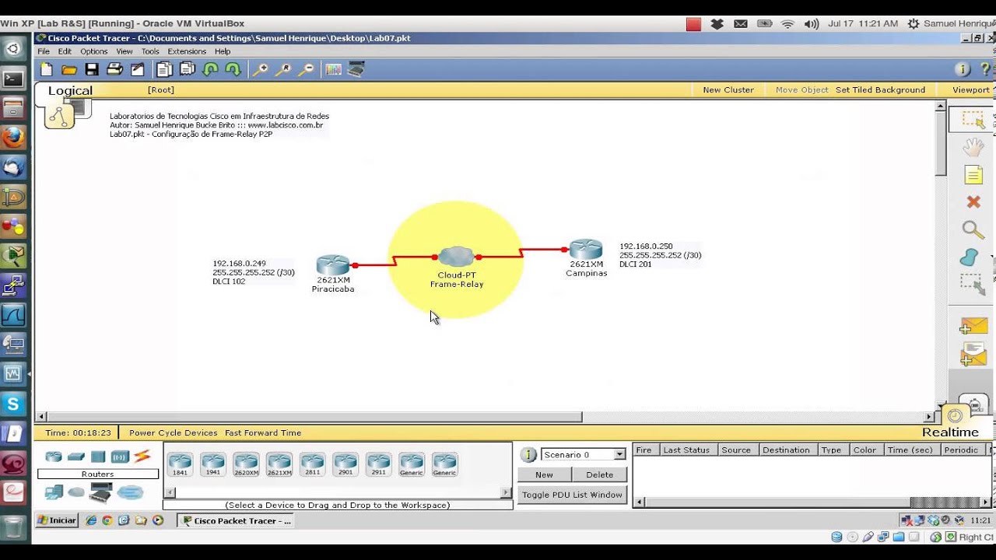Viewport: 996px width, 560px height.
Task: Select the Wireless Devices category icon
Action: point(120,457)
